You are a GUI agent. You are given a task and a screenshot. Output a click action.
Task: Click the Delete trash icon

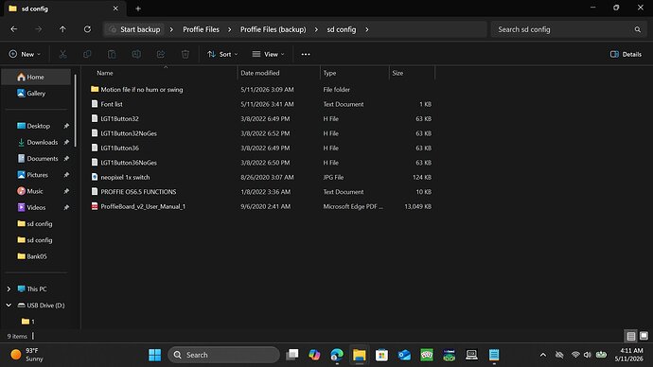tap(185, 54)
